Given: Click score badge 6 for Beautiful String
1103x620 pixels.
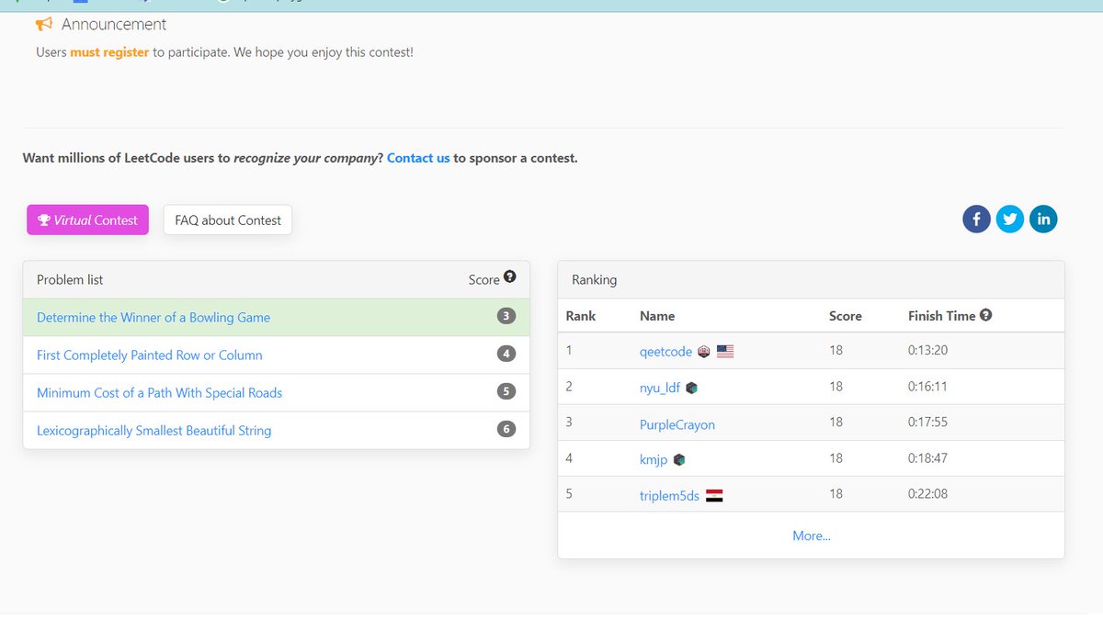Looking at the screenshot, I should pos(506,429).
